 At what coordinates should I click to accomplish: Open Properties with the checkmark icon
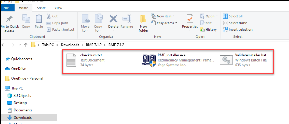coord(190,19)
